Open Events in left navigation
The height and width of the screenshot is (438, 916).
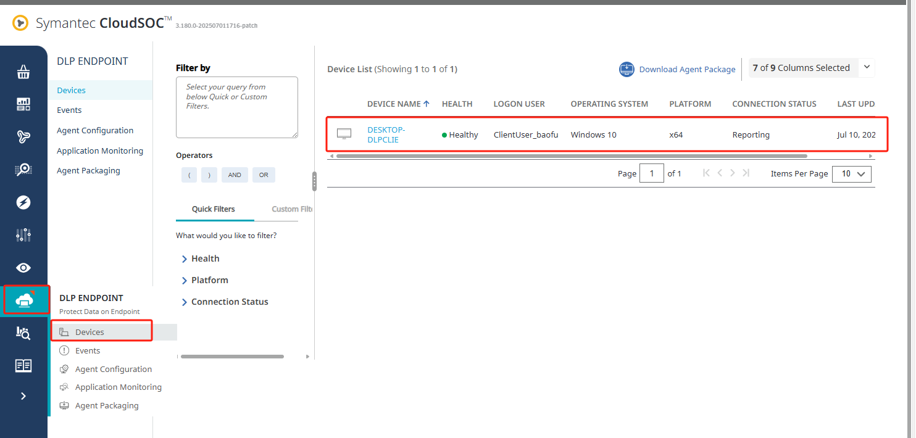coord(69,110)
